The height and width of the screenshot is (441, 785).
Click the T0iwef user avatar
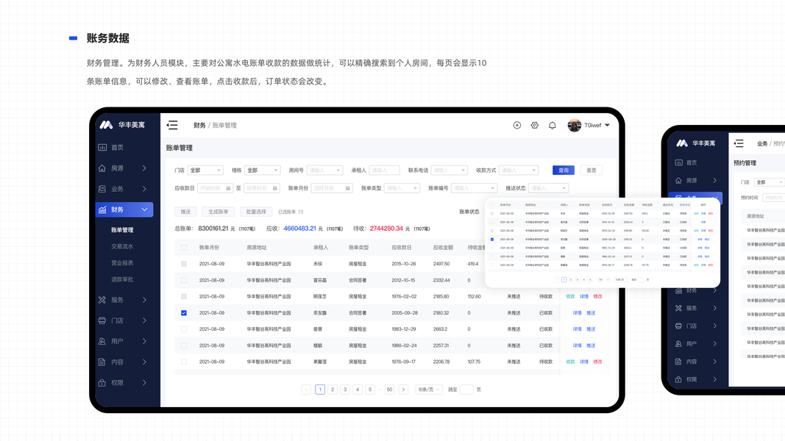coord(575,125)
